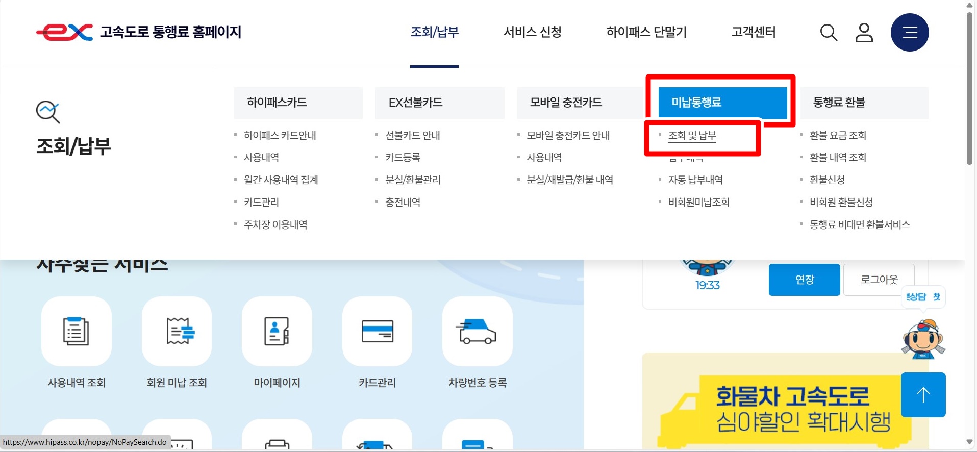Click the ex expressway toll logo
Screen dimensions: 977x452
65,32
